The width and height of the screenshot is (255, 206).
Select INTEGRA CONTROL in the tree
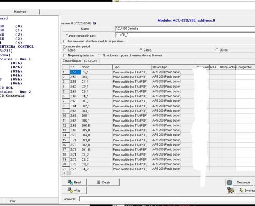point(17,47)
